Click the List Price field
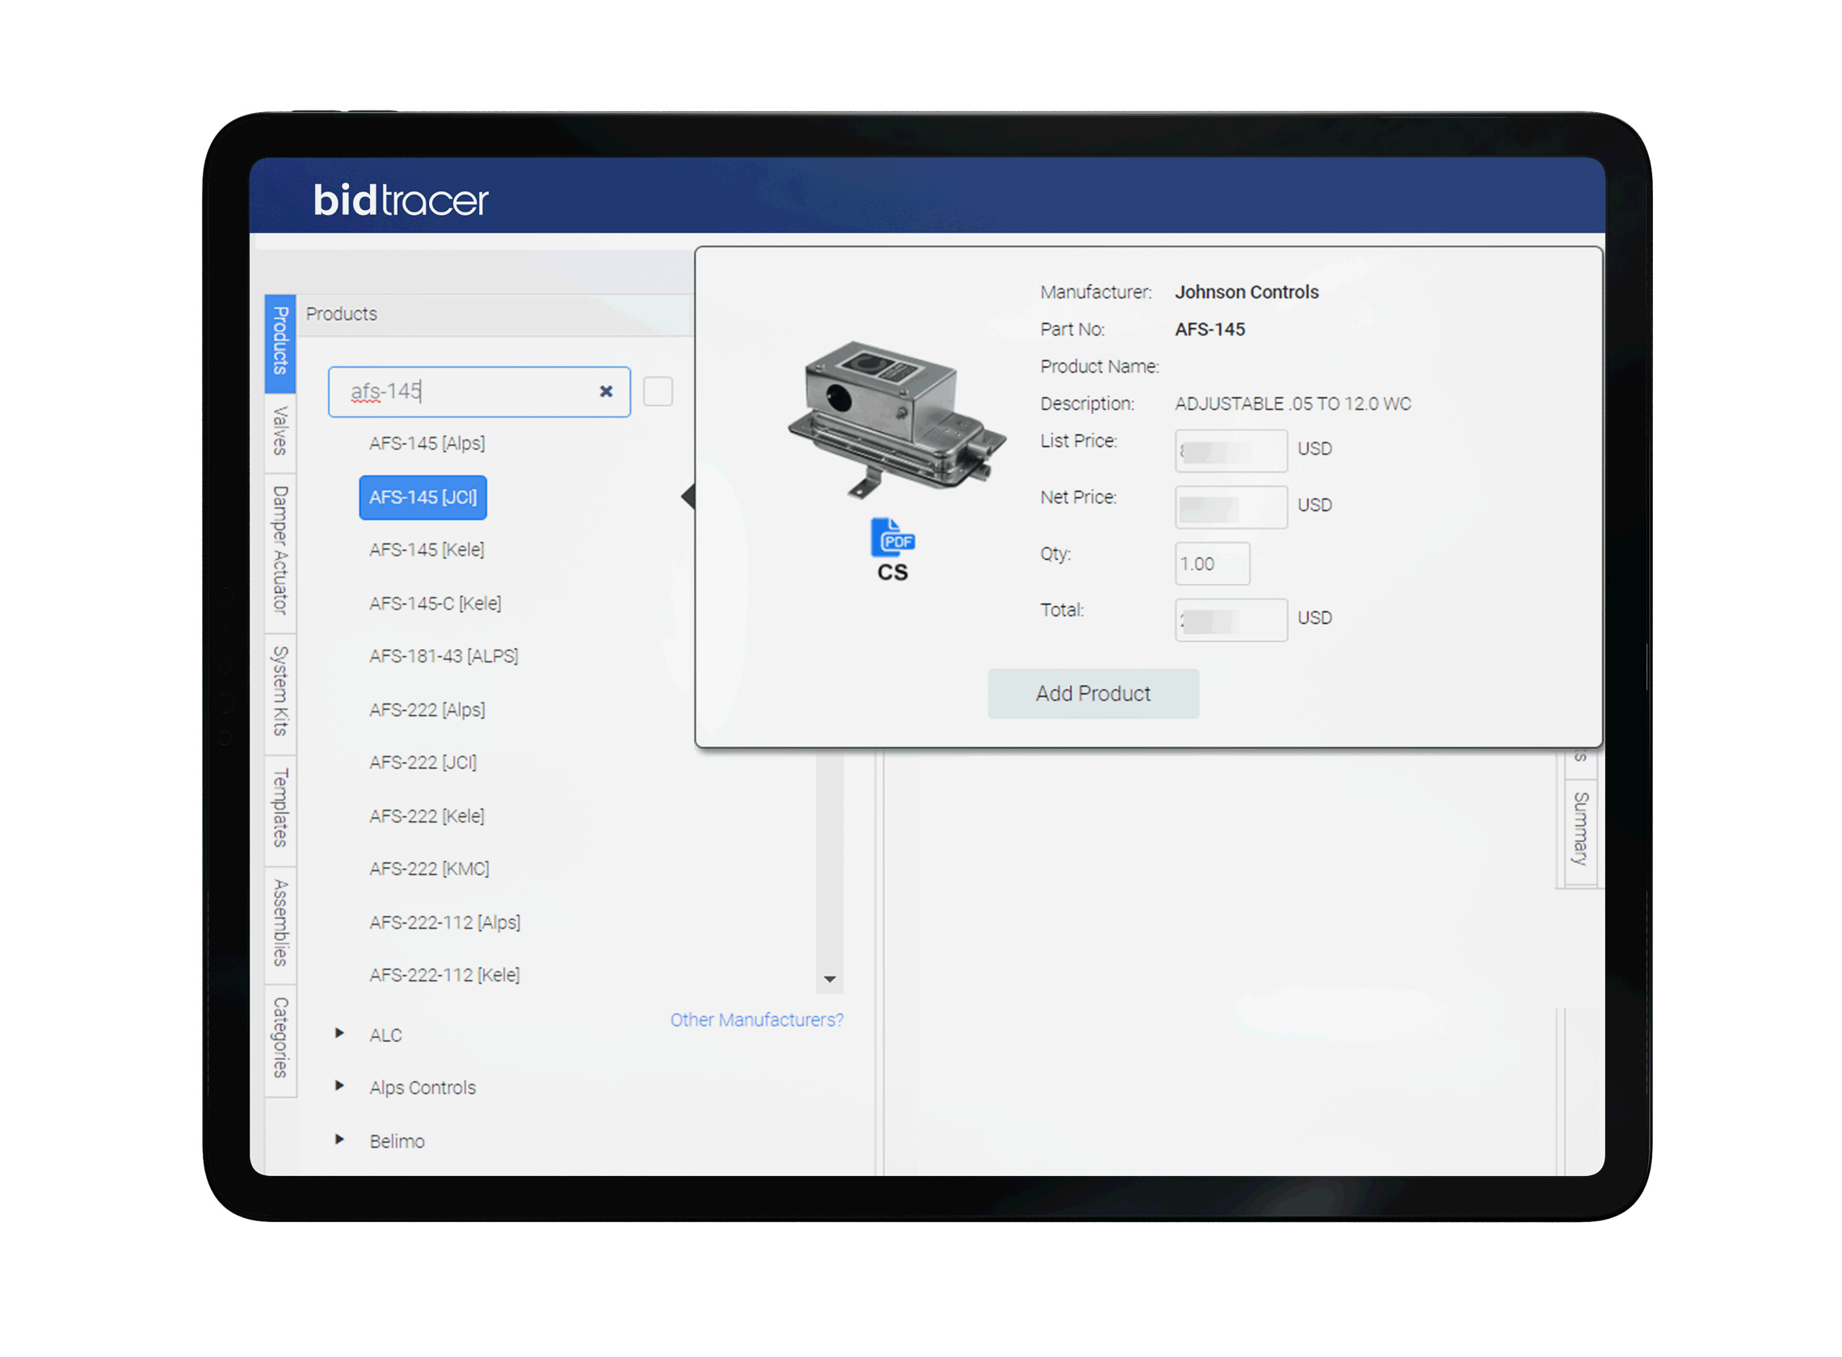This screenshot has height=1357, width=1842. (1230, 450)
